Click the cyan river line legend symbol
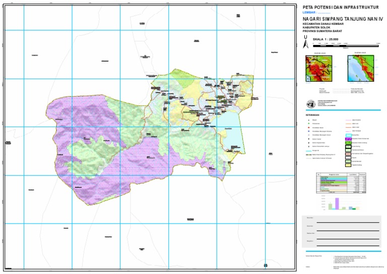Screen dimensions: 387x274 tap(308, 150)
